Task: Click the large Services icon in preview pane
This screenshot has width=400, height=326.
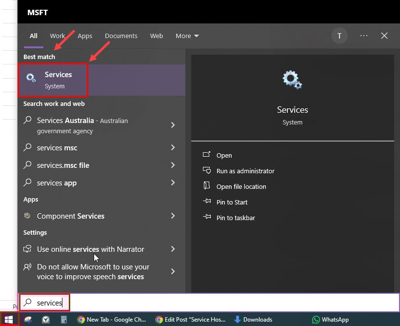Action: tap(292, 80)
